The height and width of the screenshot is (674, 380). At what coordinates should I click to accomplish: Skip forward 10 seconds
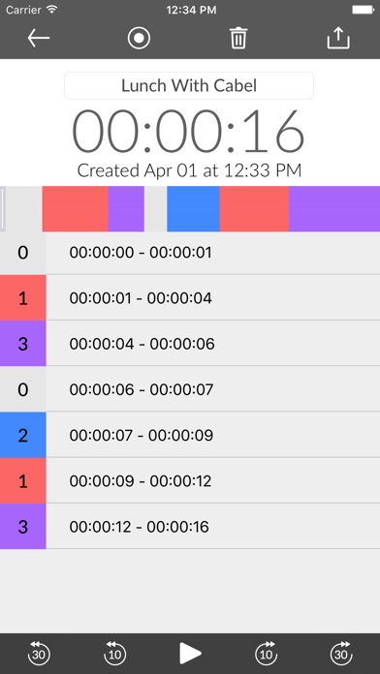tap(267, 654)
